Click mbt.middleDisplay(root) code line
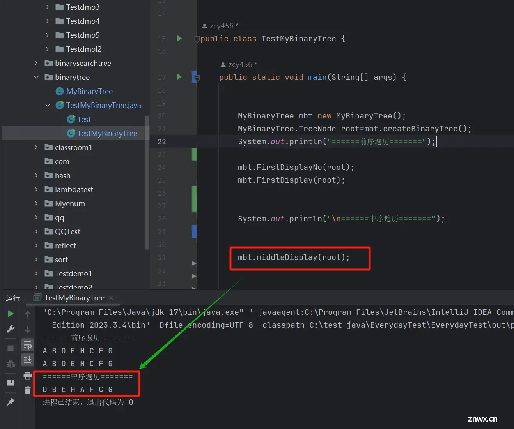The width and height of the screenshot is (514, 429). click(294, 257)
